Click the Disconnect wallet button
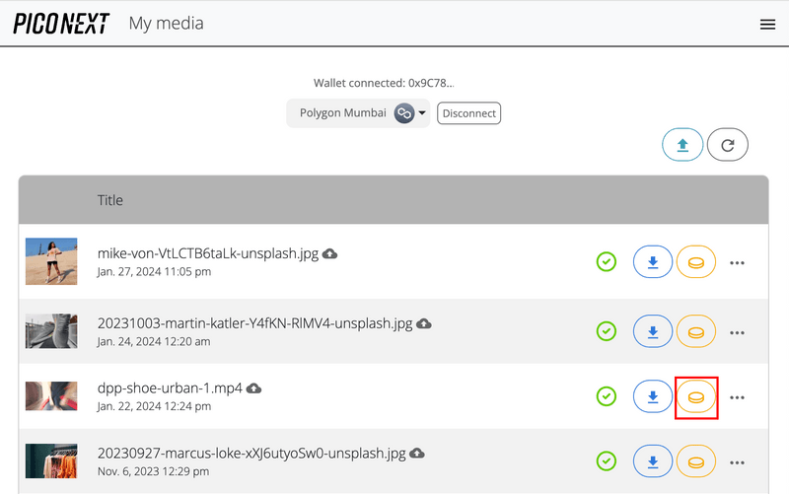 coord(468,113)
